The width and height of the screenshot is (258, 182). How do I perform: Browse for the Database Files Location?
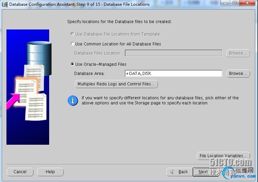click(x=238, y=53)
